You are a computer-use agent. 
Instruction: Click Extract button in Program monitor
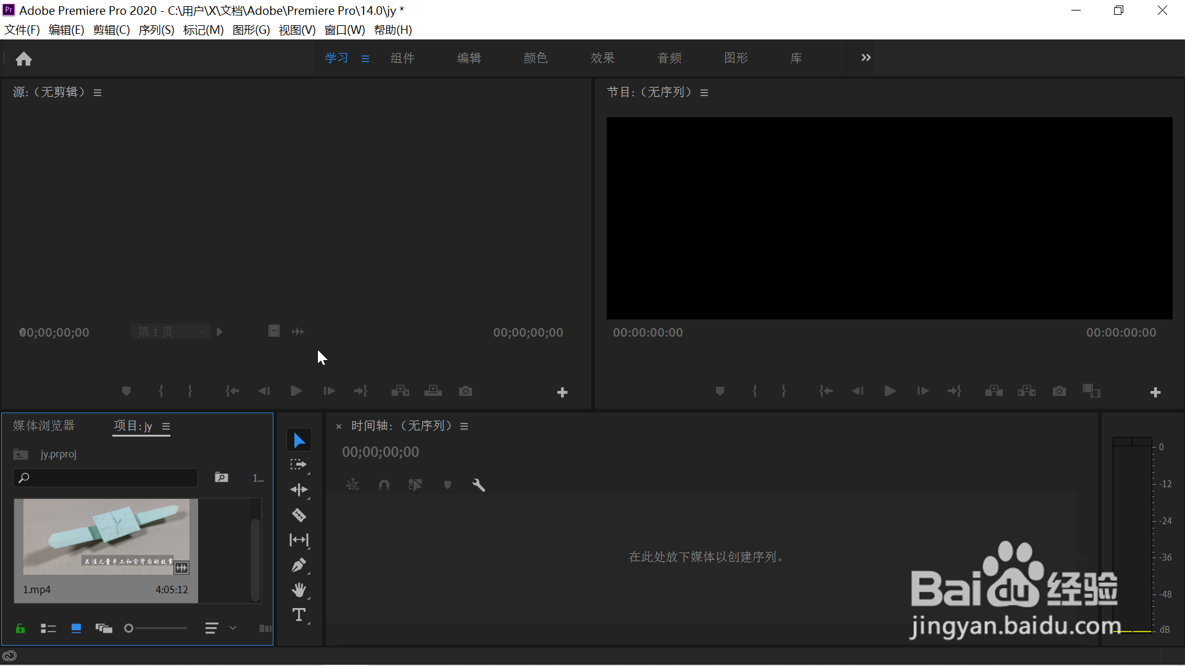pyautogui.click(x=1027, y=391)
